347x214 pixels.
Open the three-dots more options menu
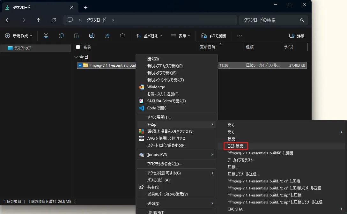pyautogui.click(x=240, y=36)
